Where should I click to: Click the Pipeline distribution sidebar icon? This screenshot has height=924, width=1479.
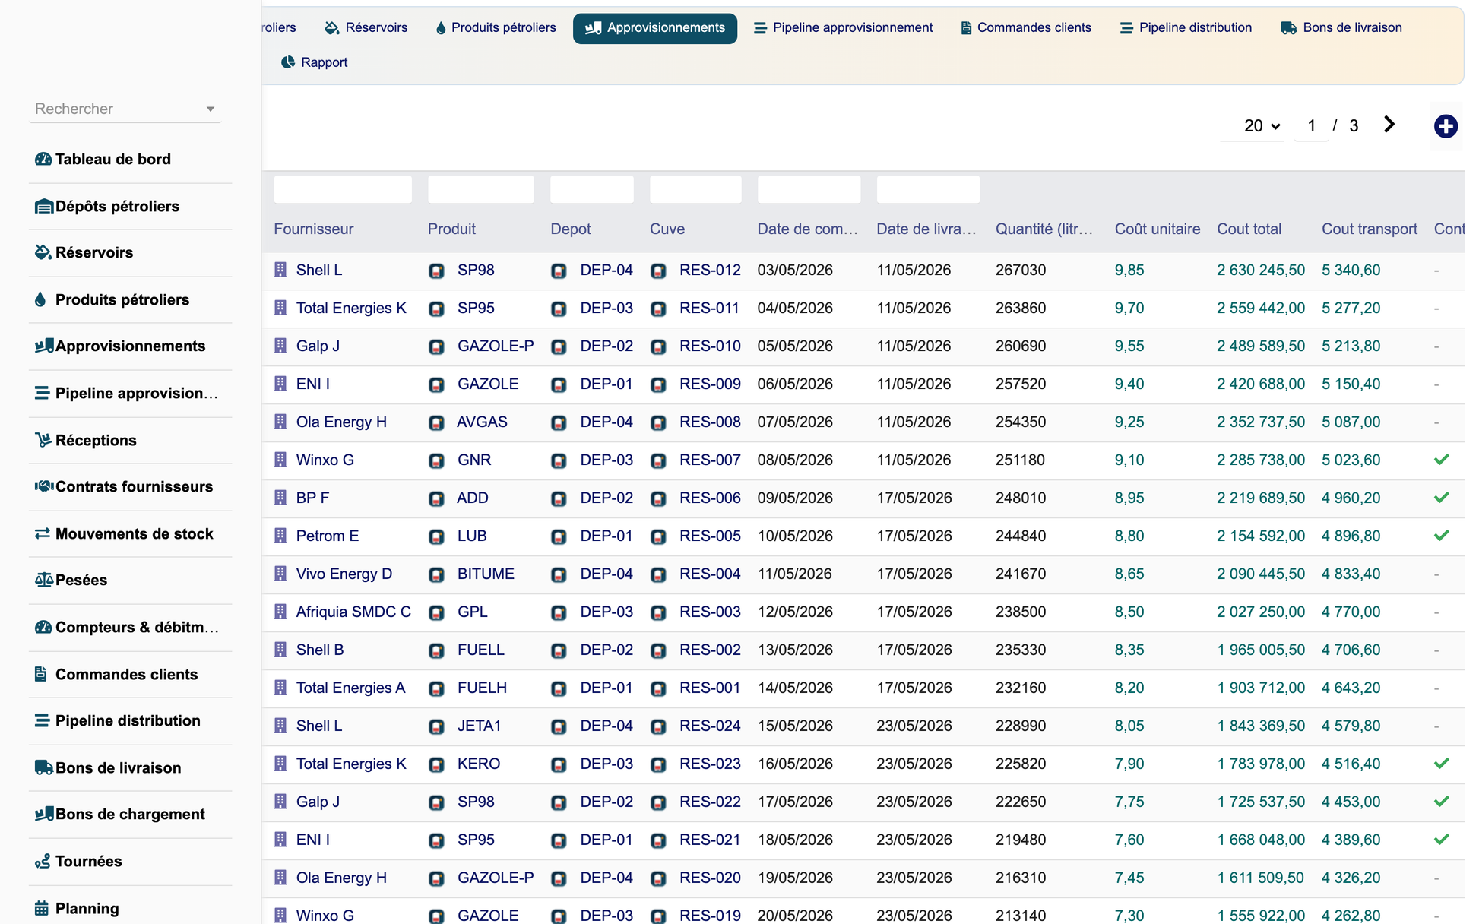(x=41, y=720)
